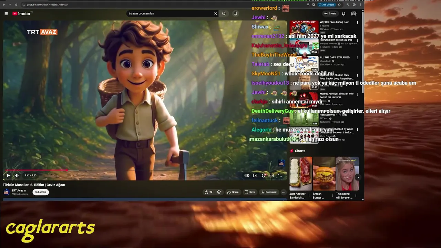Open the Create menu
441x248 pixels.
330,14
